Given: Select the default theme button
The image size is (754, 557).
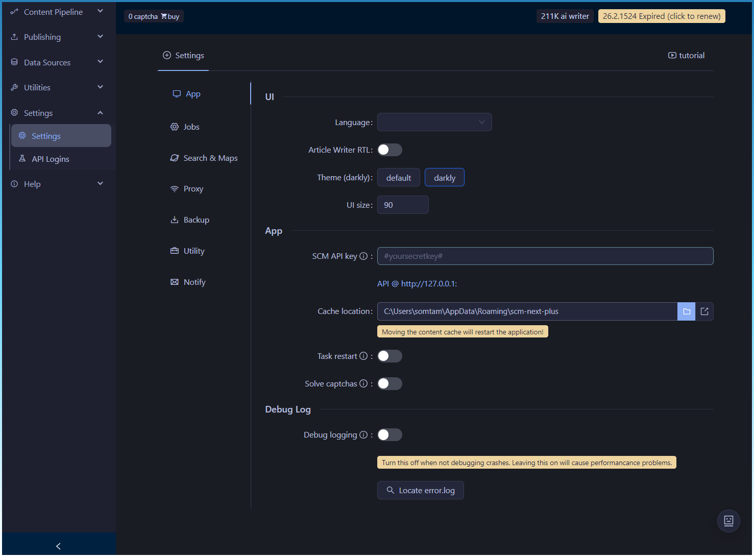Looking at the screenshot, I should 398,178.
